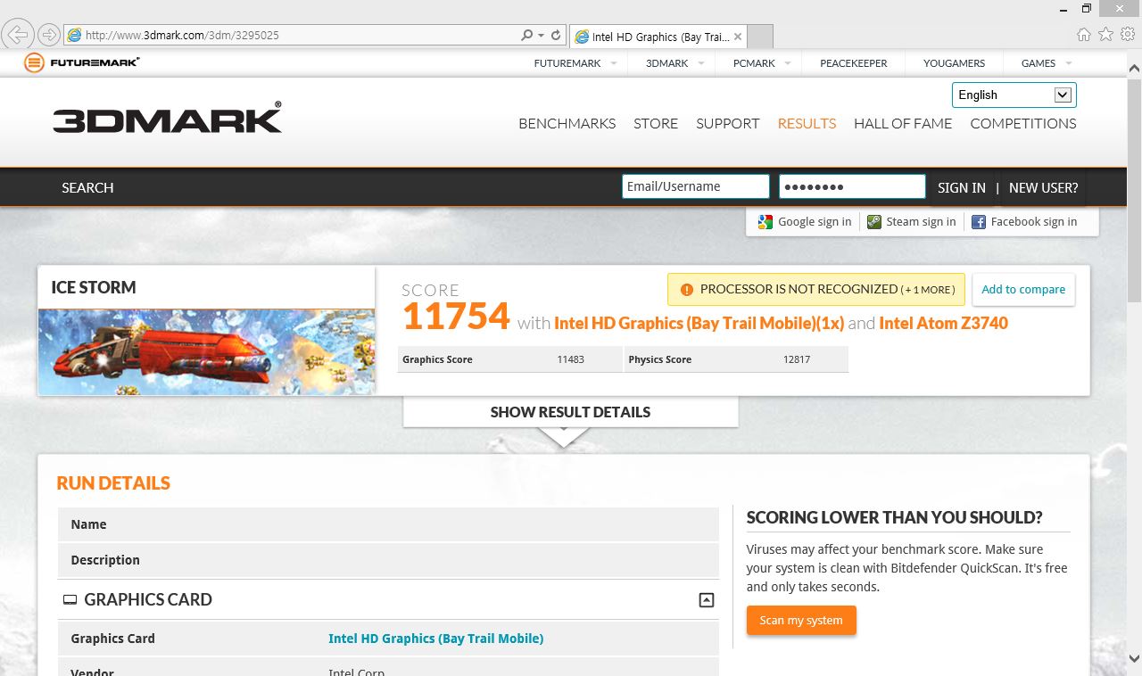
Task: Click Add to compare button
Action: (x=1023, y=290)
